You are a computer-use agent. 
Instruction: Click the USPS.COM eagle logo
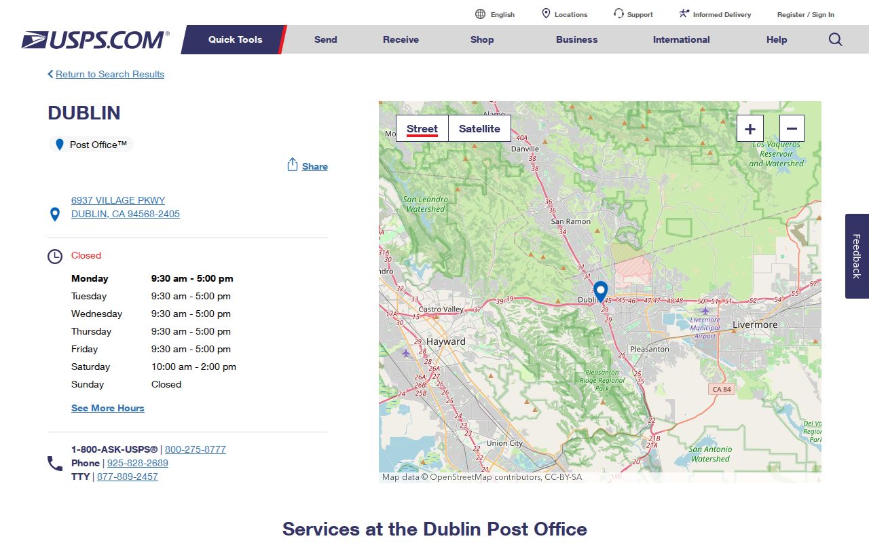click(x=95, y=39)
